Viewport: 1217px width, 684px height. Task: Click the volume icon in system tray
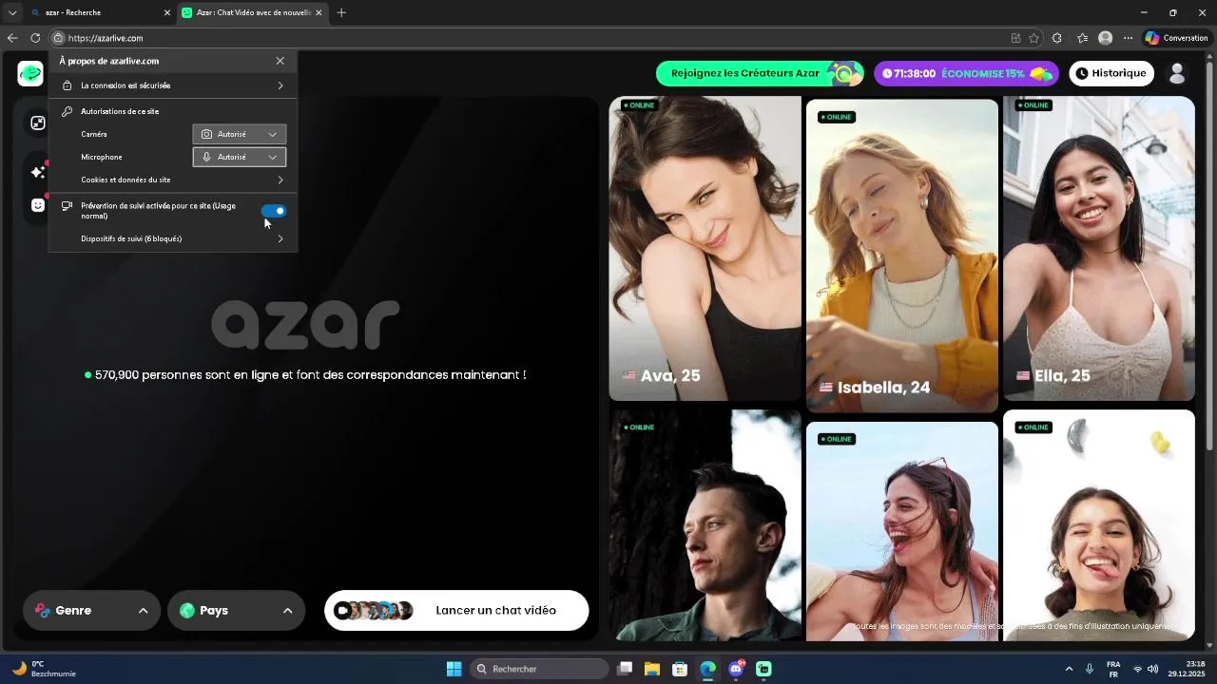tap(1152, 669)
